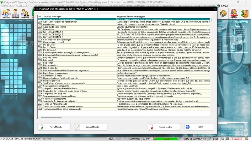Screen dimensions: 251x141
Task: Open the Funciona employees icon
Action: (x=25, y=13)
